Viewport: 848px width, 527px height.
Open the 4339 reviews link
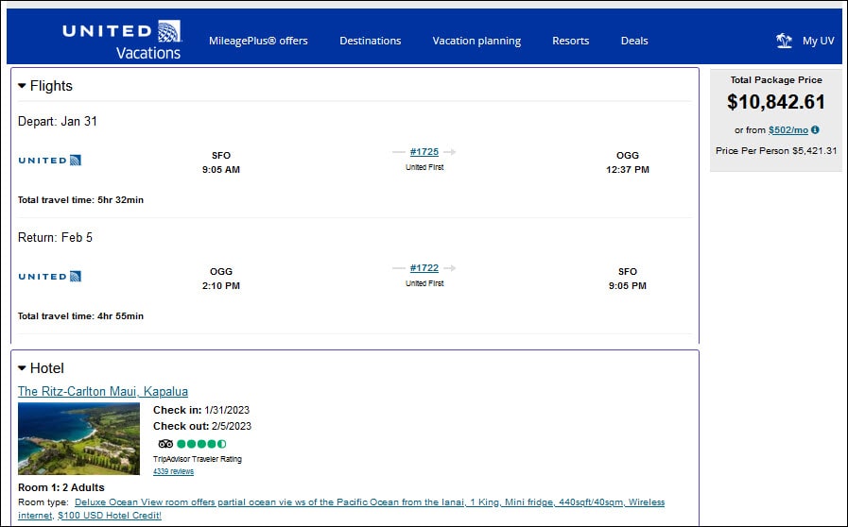pyautogui.click(x=173, y=471)
